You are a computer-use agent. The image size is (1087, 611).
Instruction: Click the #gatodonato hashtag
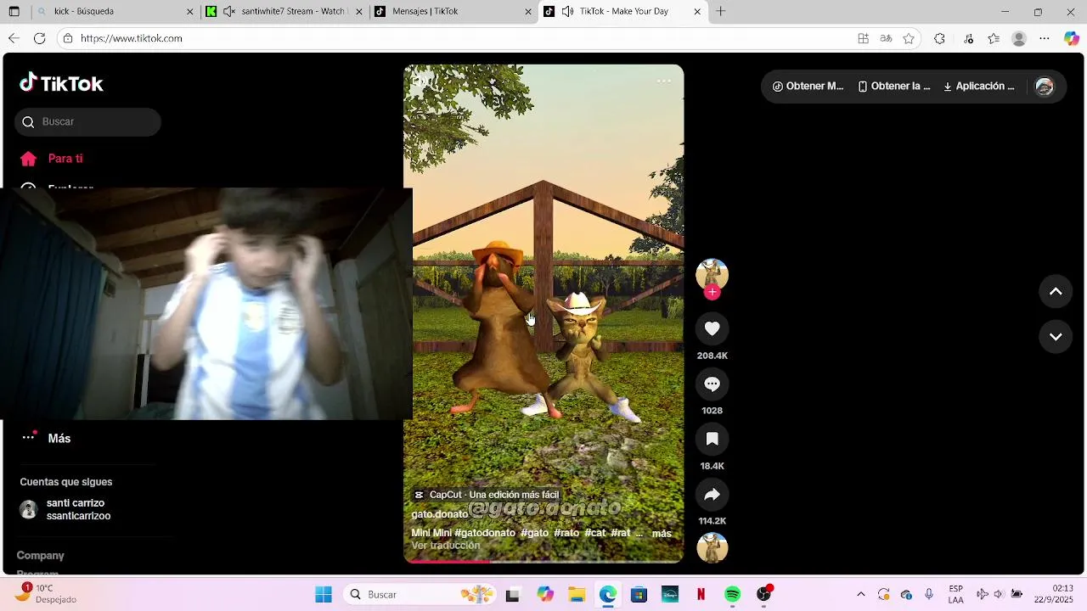(x=485, y=533)
